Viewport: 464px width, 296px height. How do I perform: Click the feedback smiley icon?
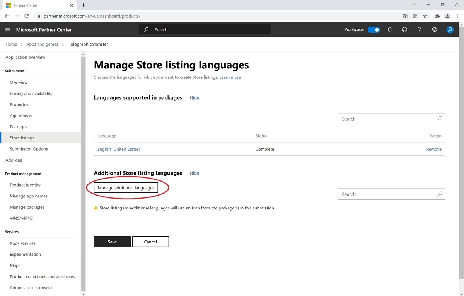[x=404, y=30]
